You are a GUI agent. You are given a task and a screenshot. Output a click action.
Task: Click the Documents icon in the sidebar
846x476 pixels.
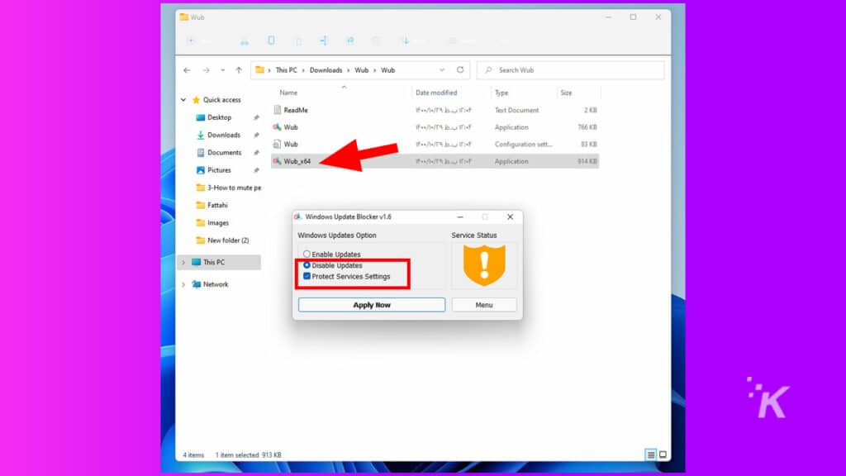[200, 152]
